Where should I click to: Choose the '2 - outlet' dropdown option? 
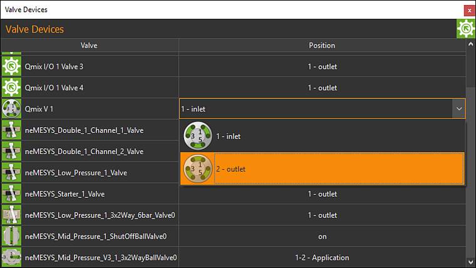tap(322, 169)
